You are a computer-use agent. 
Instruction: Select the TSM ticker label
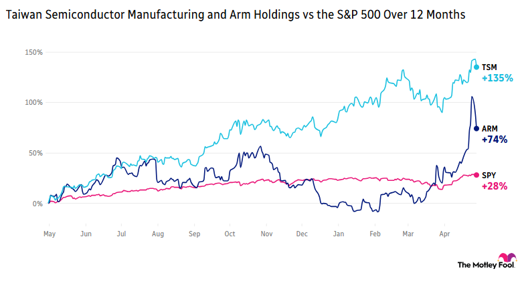490,67
